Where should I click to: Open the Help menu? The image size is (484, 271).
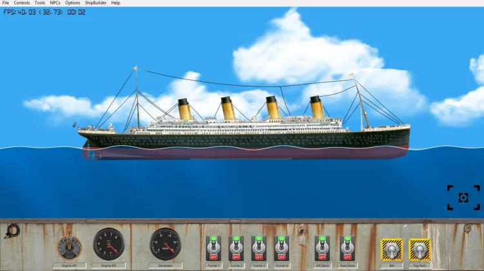pos(116,3)
